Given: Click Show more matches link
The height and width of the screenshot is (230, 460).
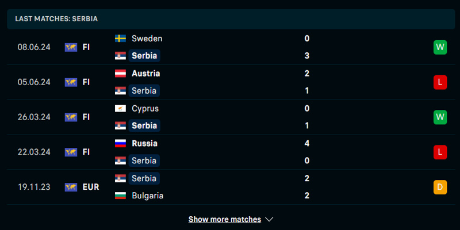Looking at the screenshot, I should tap(224, 219).
